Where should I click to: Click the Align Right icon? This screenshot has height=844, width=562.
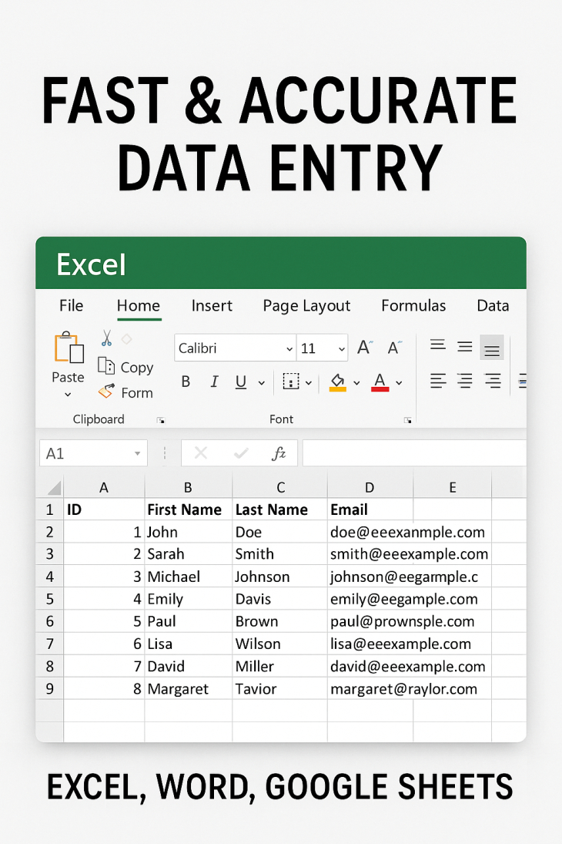click(x=493, y=381)
